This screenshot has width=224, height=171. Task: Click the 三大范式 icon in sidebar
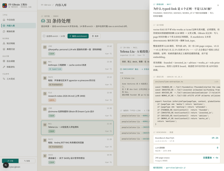[x=4, y=79]
